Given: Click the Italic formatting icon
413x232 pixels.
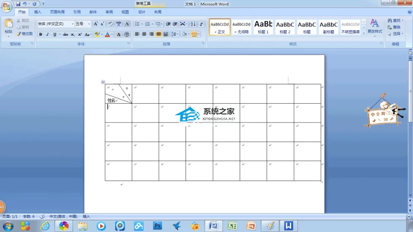Looking at the screenshot, I should [x=47, y=35].
